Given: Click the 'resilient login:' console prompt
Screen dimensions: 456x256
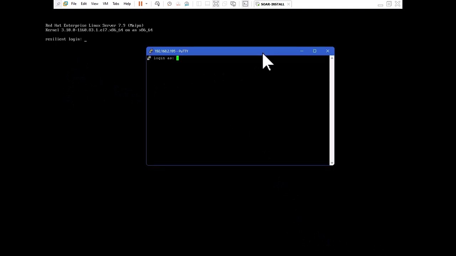Looking at the screenshot, I should coord(63,39).
